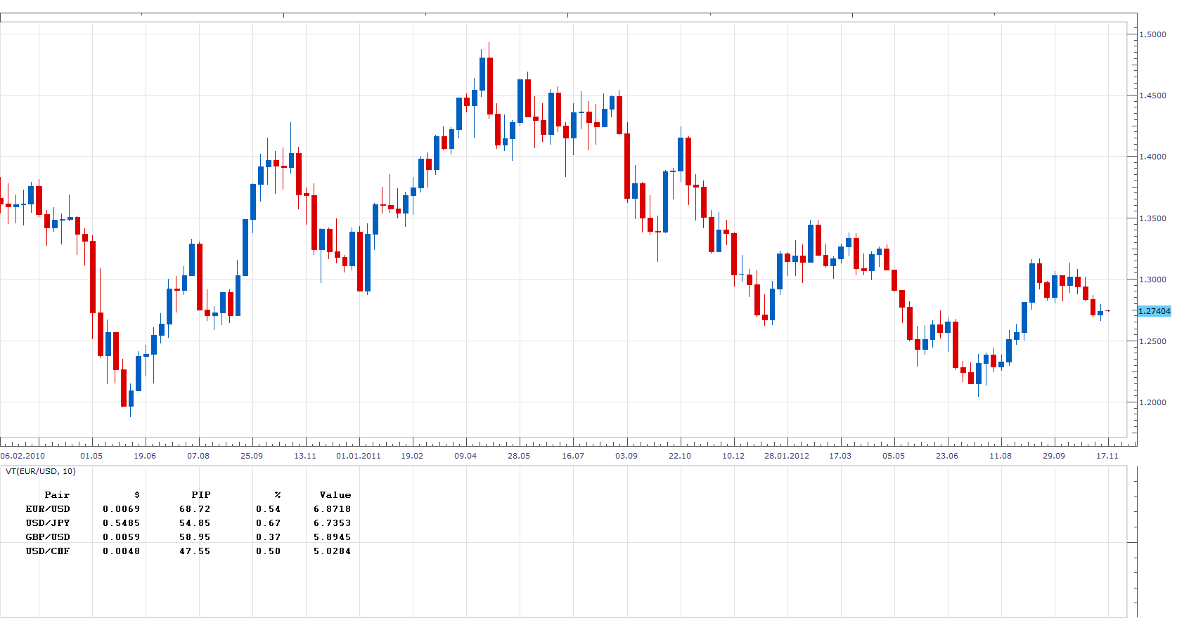Click the 01.01.2011 date axis label
Screen dimensions: 1177x618
coord(359,456)
